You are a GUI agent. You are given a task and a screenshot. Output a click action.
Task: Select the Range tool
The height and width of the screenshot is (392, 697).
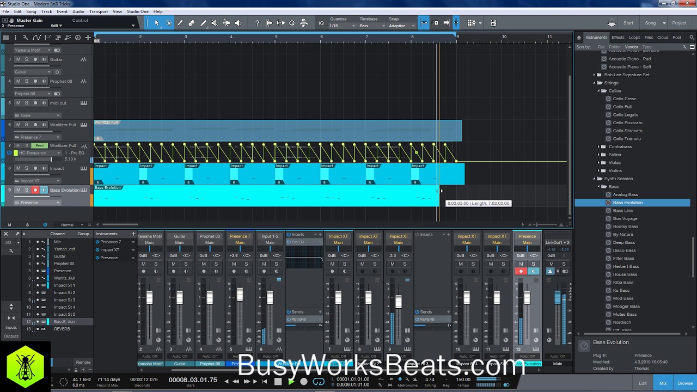[169, 23]
